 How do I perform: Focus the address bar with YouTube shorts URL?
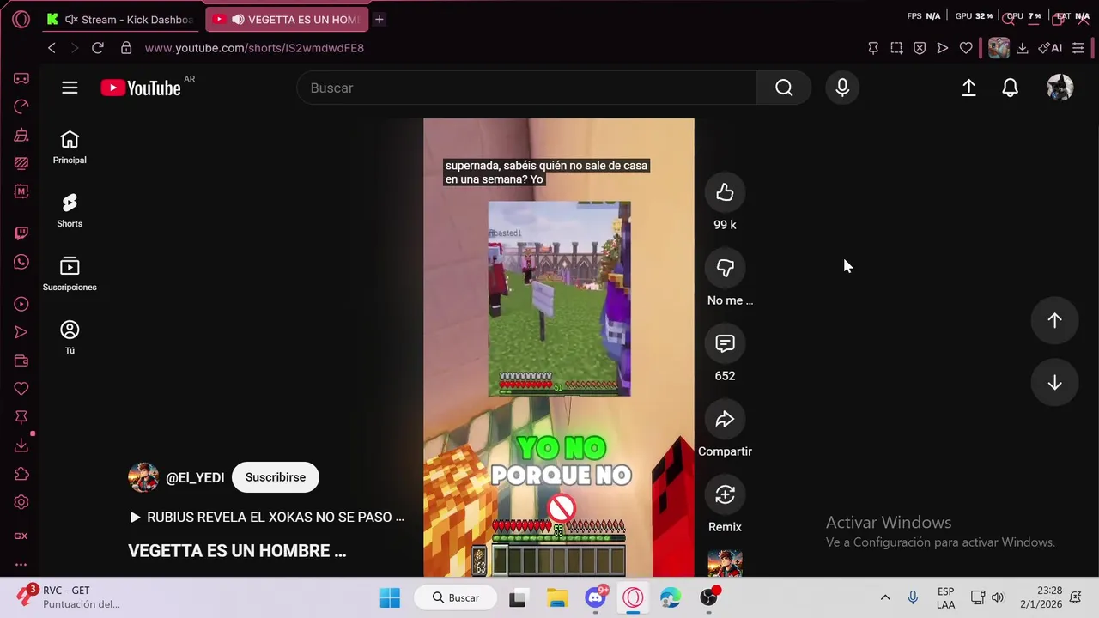(x=254, y=48)
